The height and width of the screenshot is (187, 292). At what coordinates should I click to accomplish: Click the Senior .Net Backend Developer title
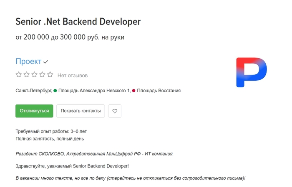78,21
